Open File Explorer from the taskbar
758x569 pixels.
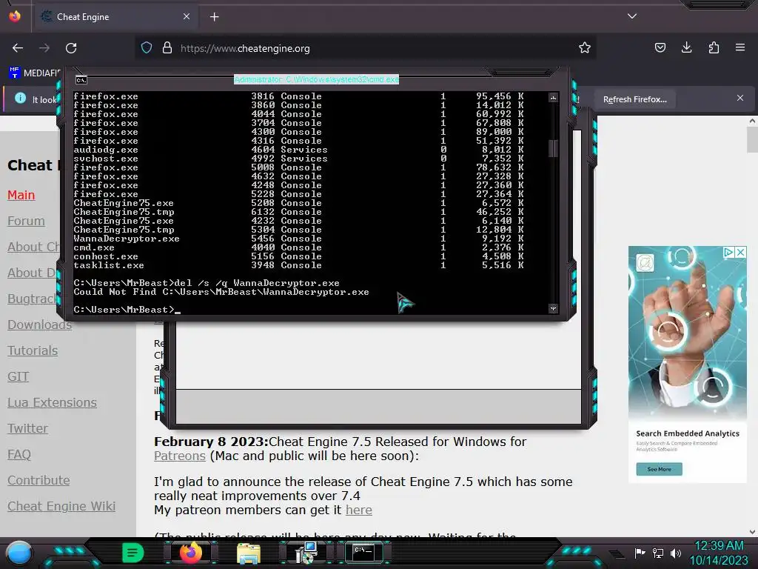pos(249,553)
